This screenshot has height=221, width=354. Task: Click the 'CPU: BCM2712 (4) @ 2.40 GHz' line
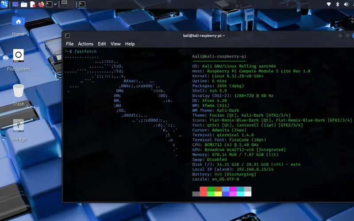click(225, 145)
